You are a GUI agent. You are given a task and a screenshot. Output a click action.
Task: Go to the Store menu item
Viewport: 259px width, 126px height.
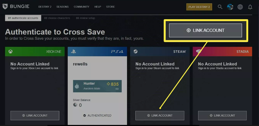pos(110,7)
